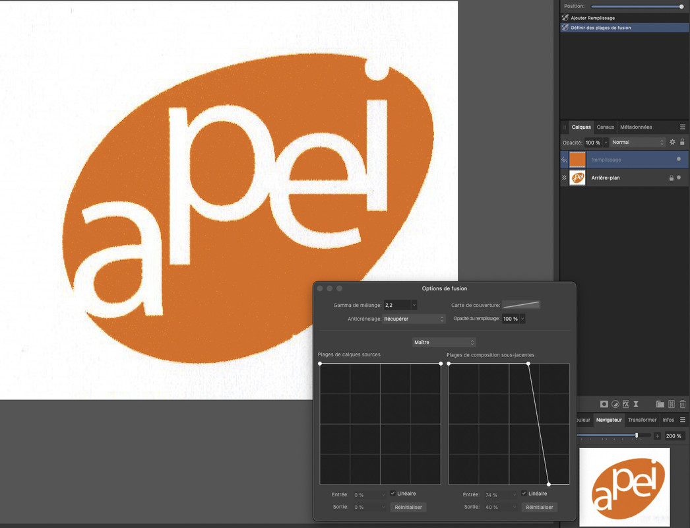This screenshot has height=528, width=690.
Task: Open the Layer Effects FX icon
Action: pos(625,404)
